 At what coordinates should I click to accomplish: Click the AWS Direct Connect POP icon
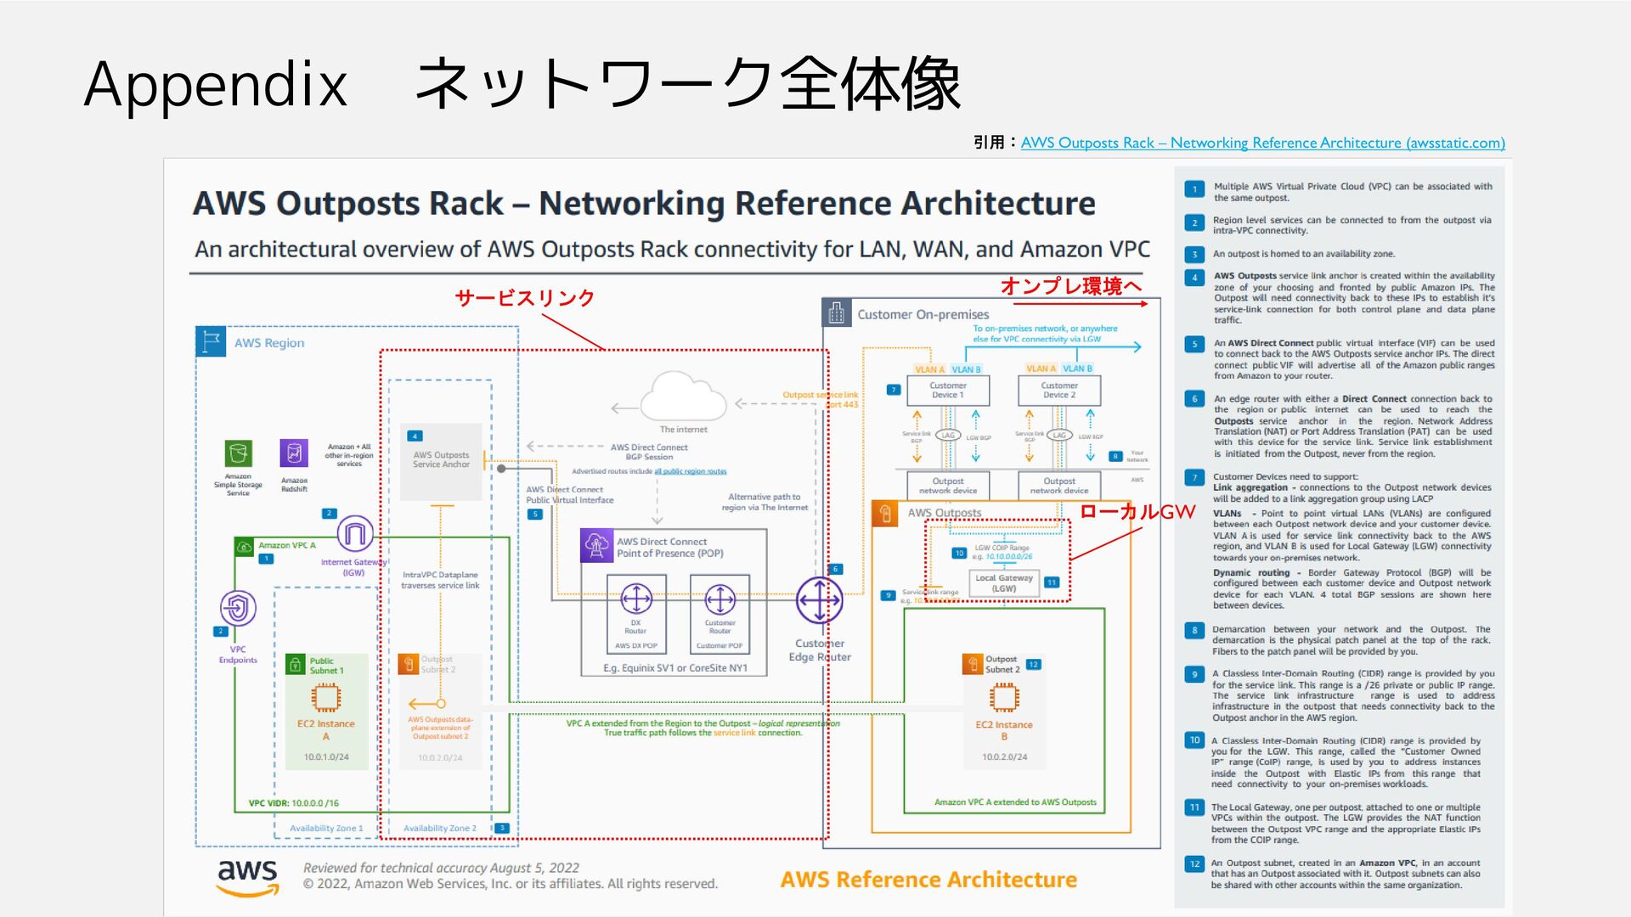(x=596, y=545)
